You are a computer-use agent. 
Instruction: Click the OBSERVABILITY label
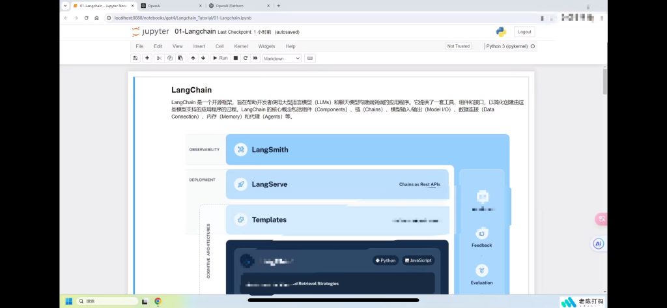pyautogui.click(x=204, y=150)
